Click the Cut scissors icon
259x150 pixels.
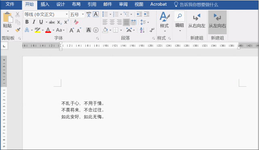pos(17,15)
